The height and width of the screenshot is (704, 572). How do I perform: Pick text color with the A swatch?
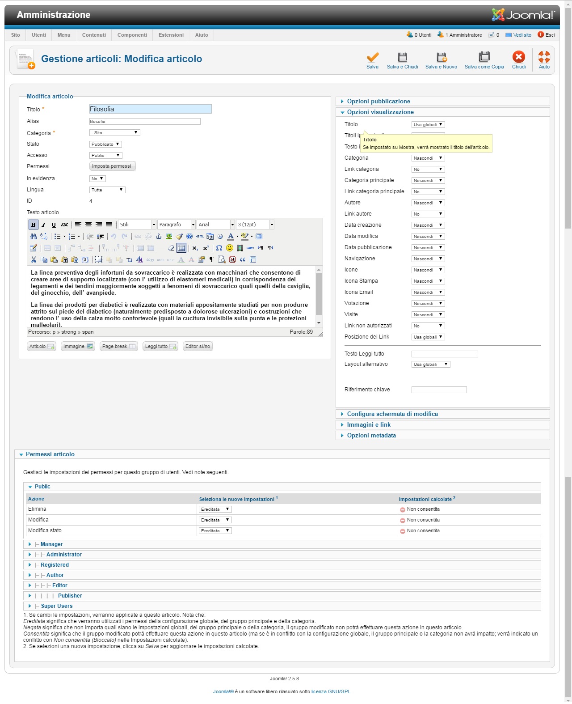[x=231, y=236]
